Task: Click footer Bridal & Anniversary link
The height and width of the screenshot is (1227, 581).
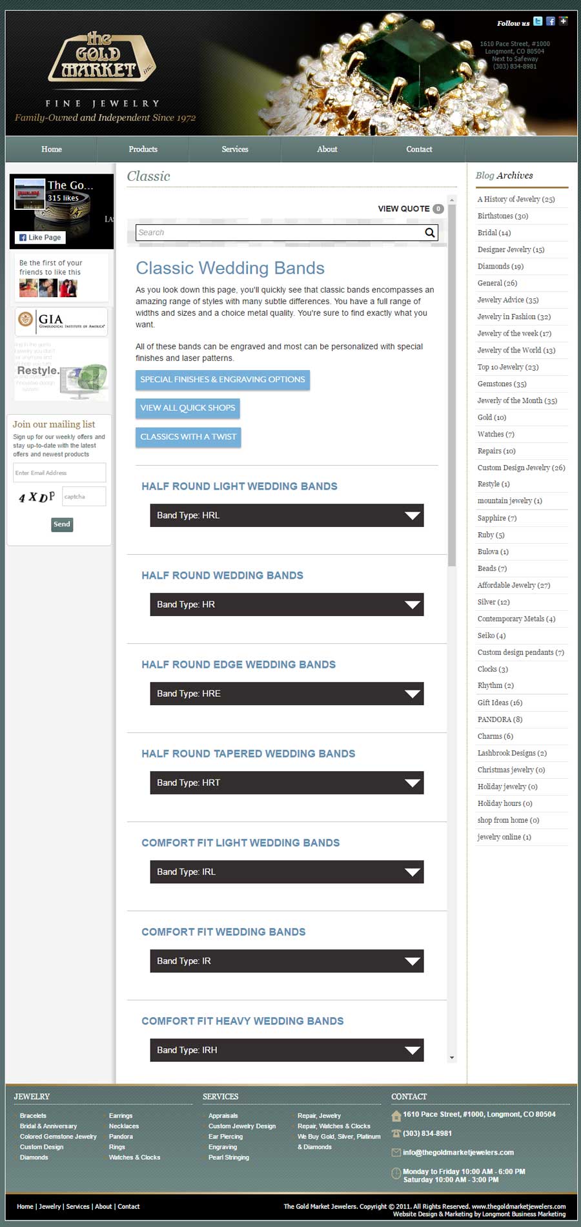Action: [x=48, y=1126]
